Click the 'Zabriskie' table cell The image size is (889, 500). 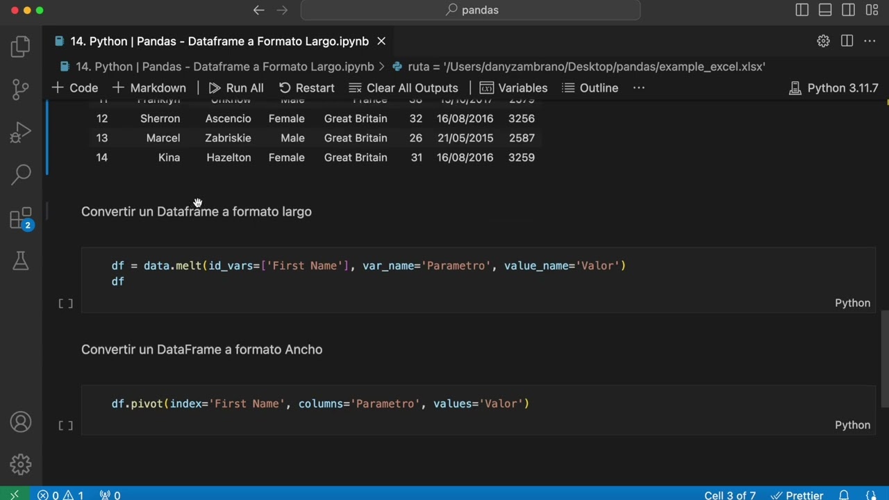pyautogui.click(x=228, y=138)
